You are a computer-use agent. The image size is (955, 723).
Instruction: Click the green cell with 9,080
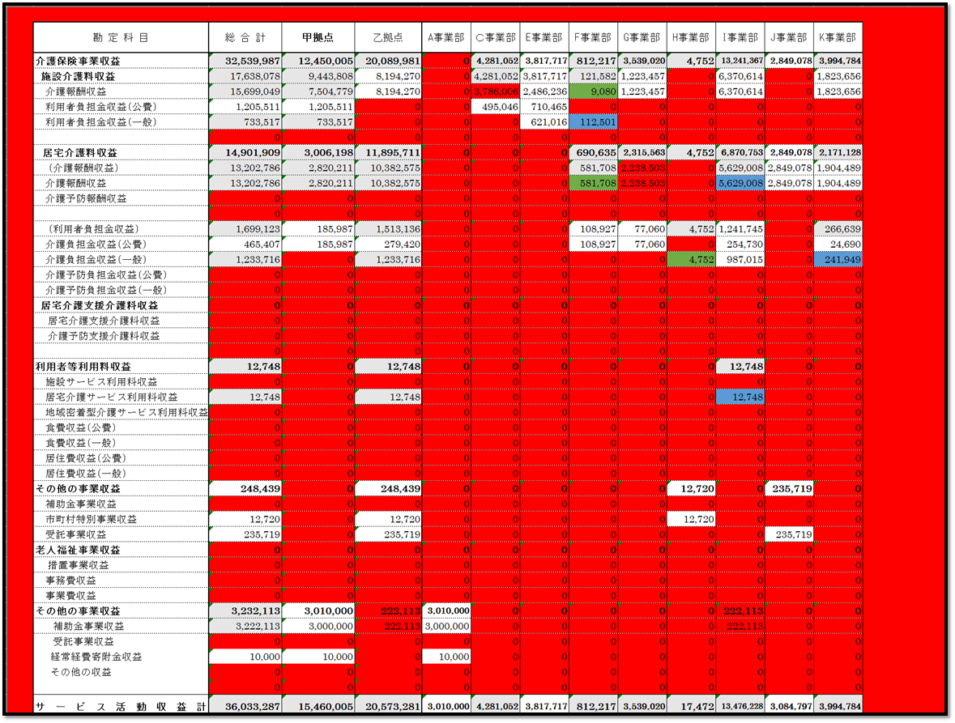pyautogui.click(x=593, y=91)
